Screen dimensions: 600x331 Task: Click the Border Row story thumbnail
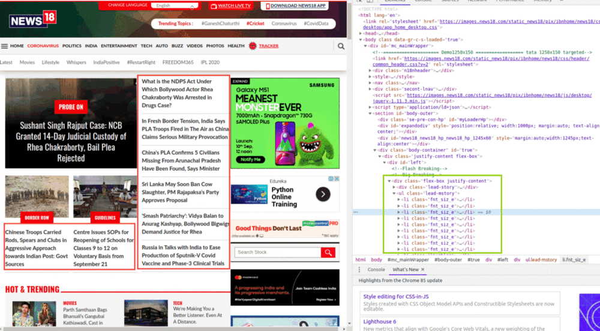coord(37,196)
